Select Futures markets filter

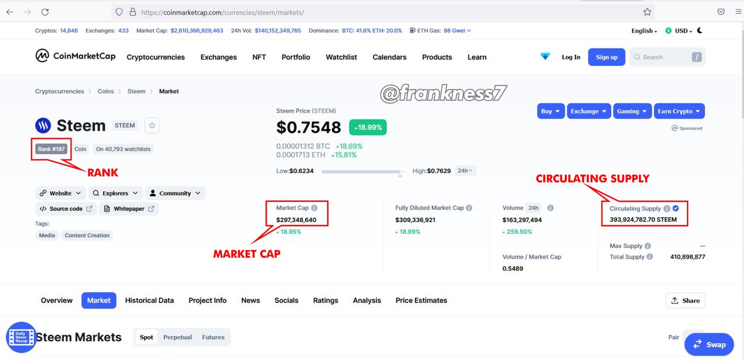tap(213, 337)
